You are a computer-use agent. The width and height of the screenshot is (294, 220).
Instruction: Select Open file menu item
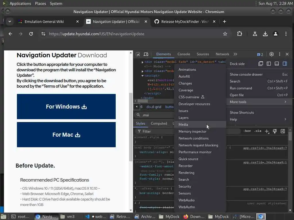[x=259, y=95]
